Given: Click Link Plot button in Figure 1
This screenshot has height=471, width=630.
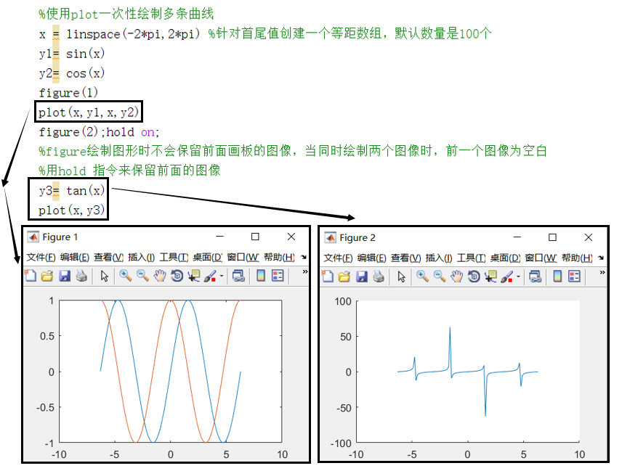Looking at the screenshot, I should coord(238,276).
